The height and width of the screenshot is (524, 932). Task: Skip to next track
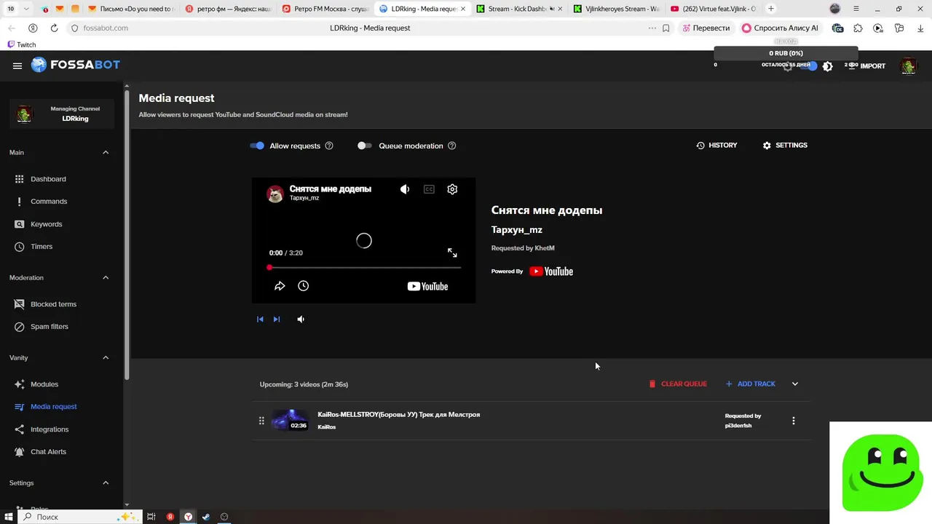pos(277,319)
